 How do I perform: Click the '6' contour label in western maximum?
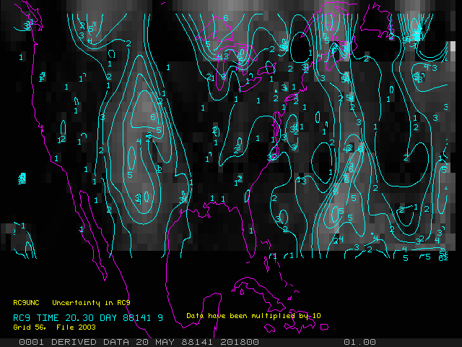pyautogui.click(x=152, y=116)
